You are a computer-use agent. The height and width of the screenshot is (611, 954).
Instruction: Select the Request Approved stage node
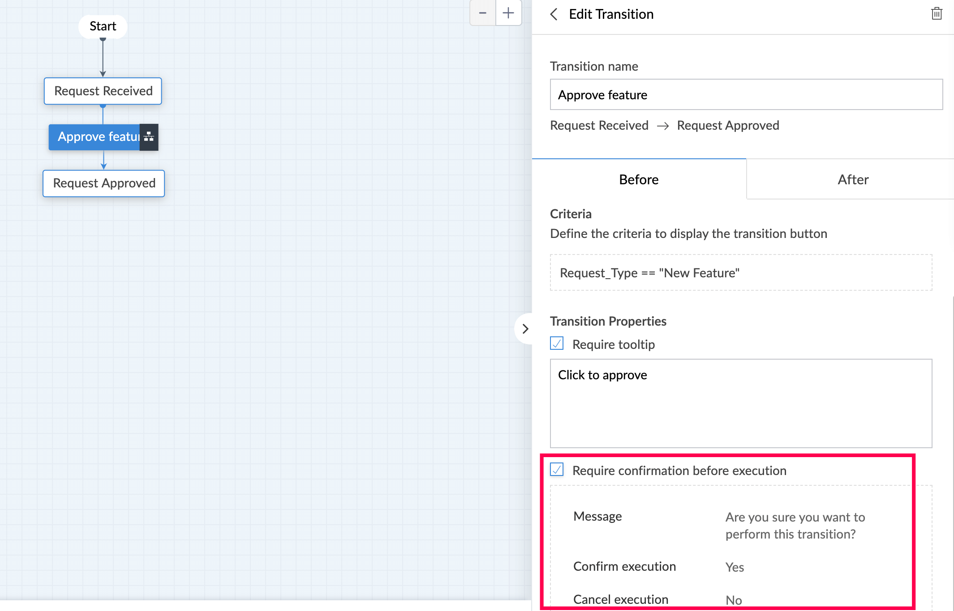(x=104, y=183)
